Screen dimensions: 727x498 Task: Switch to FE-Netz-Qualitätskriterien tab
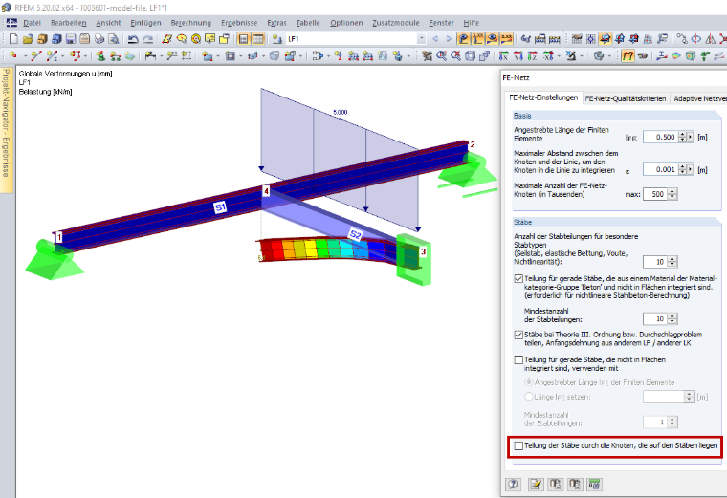click(625, 98)
